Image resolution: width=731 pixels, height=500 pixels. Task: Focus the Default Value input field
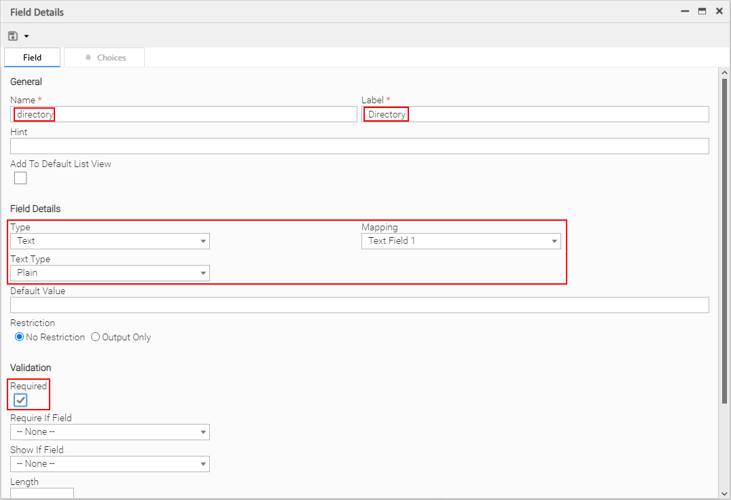(359, 305)
